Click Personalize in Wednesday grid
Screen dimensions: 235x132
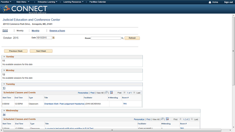pos(139,119)
